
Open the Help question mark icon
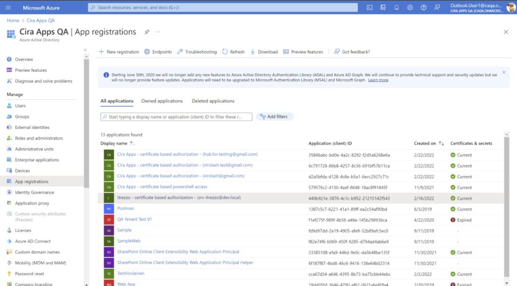[424, 8]
